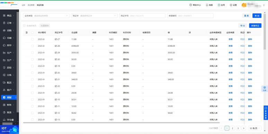Open the 设置 gear icon

click(x=231, y=5)
